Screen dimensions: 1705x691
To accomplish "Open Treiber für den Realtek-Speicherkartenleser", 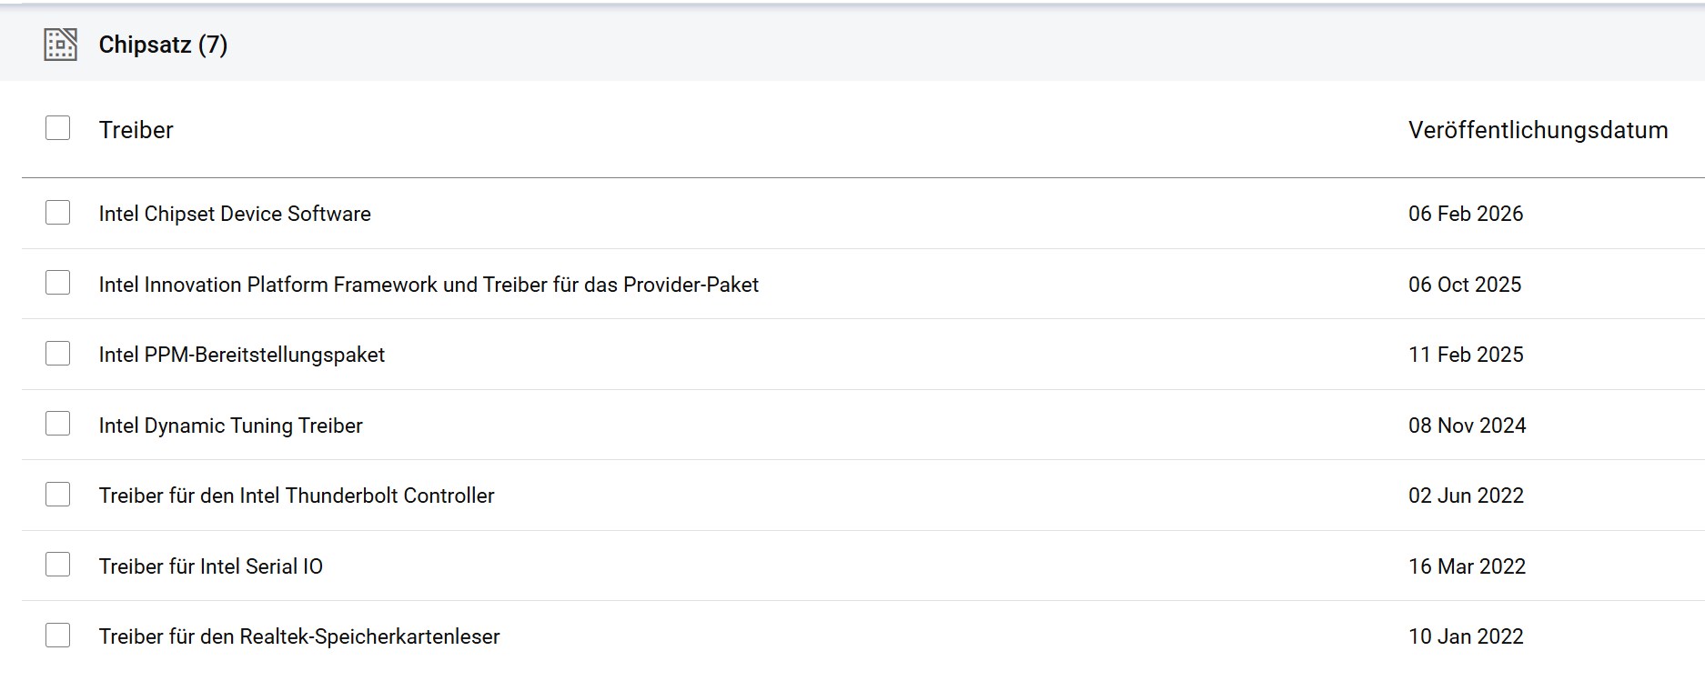I will 299,636.
